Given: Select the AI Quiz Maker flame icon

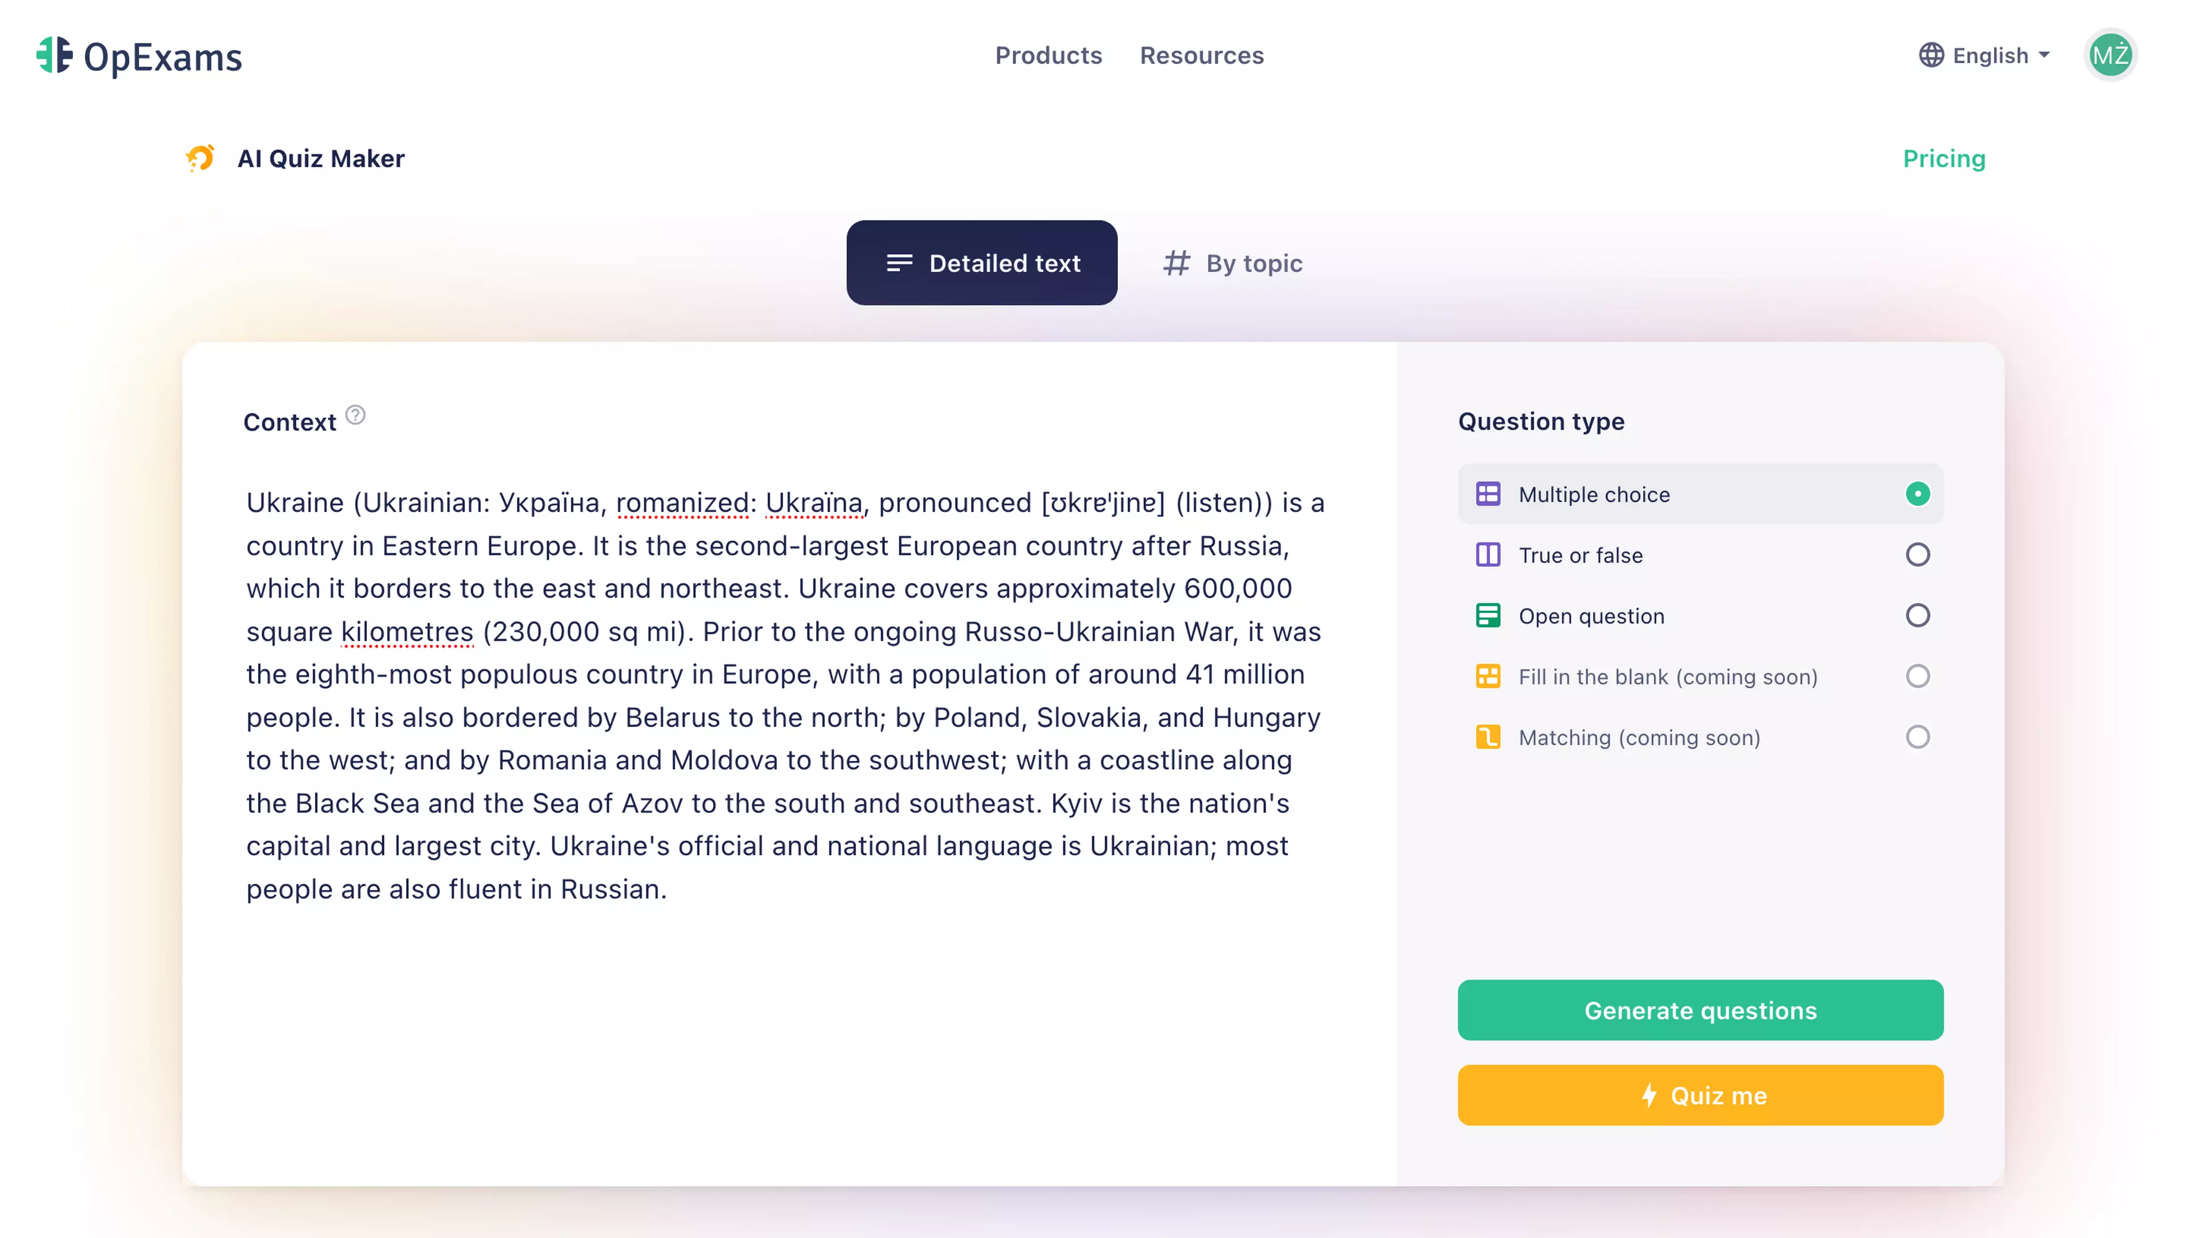Looking at the screenshot, I should pyautogui.click(x=200, y=158).
